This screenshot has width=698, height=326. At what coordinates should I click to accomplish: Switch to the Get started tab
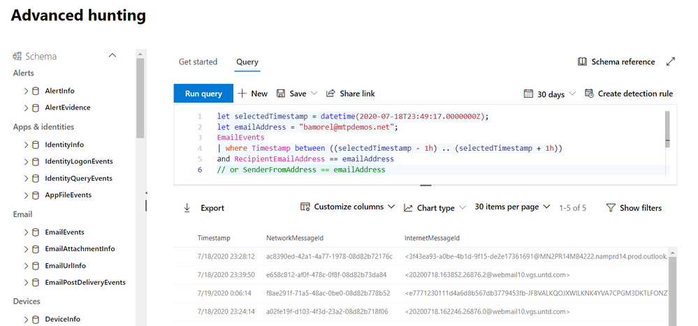click(x=198, y=62)
